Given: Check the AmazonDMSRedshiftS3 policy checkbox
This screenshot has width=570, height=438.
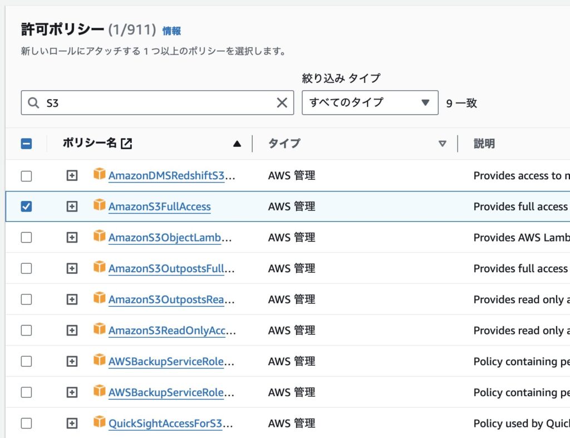Looking at the screenshot, I should (26, 176).
